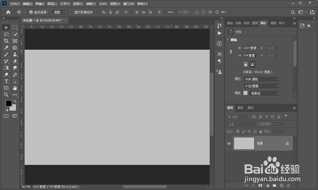Select the Crop tool
Image resolution: width=318 pixels, height=190 pixels.
pos(6,41)
